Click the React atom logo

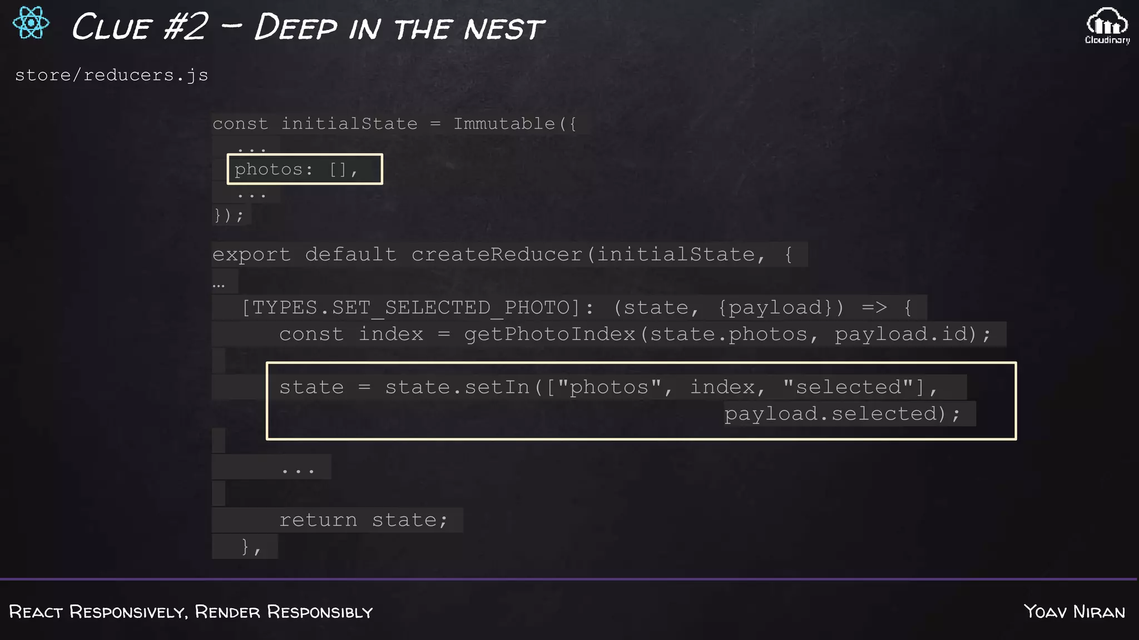(31, 23)
